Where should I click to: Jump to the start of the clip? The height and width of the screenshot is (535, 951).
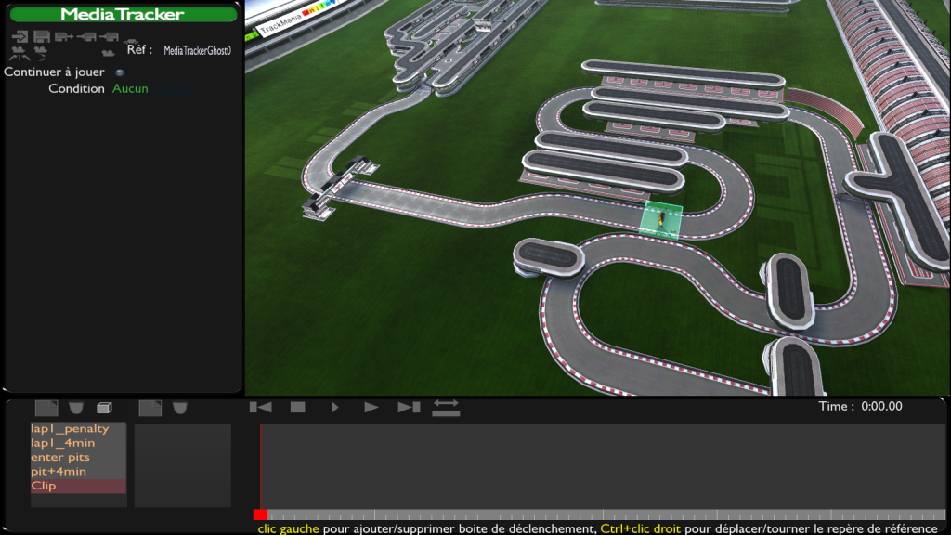pyautogui.click(x=261, y=408)
